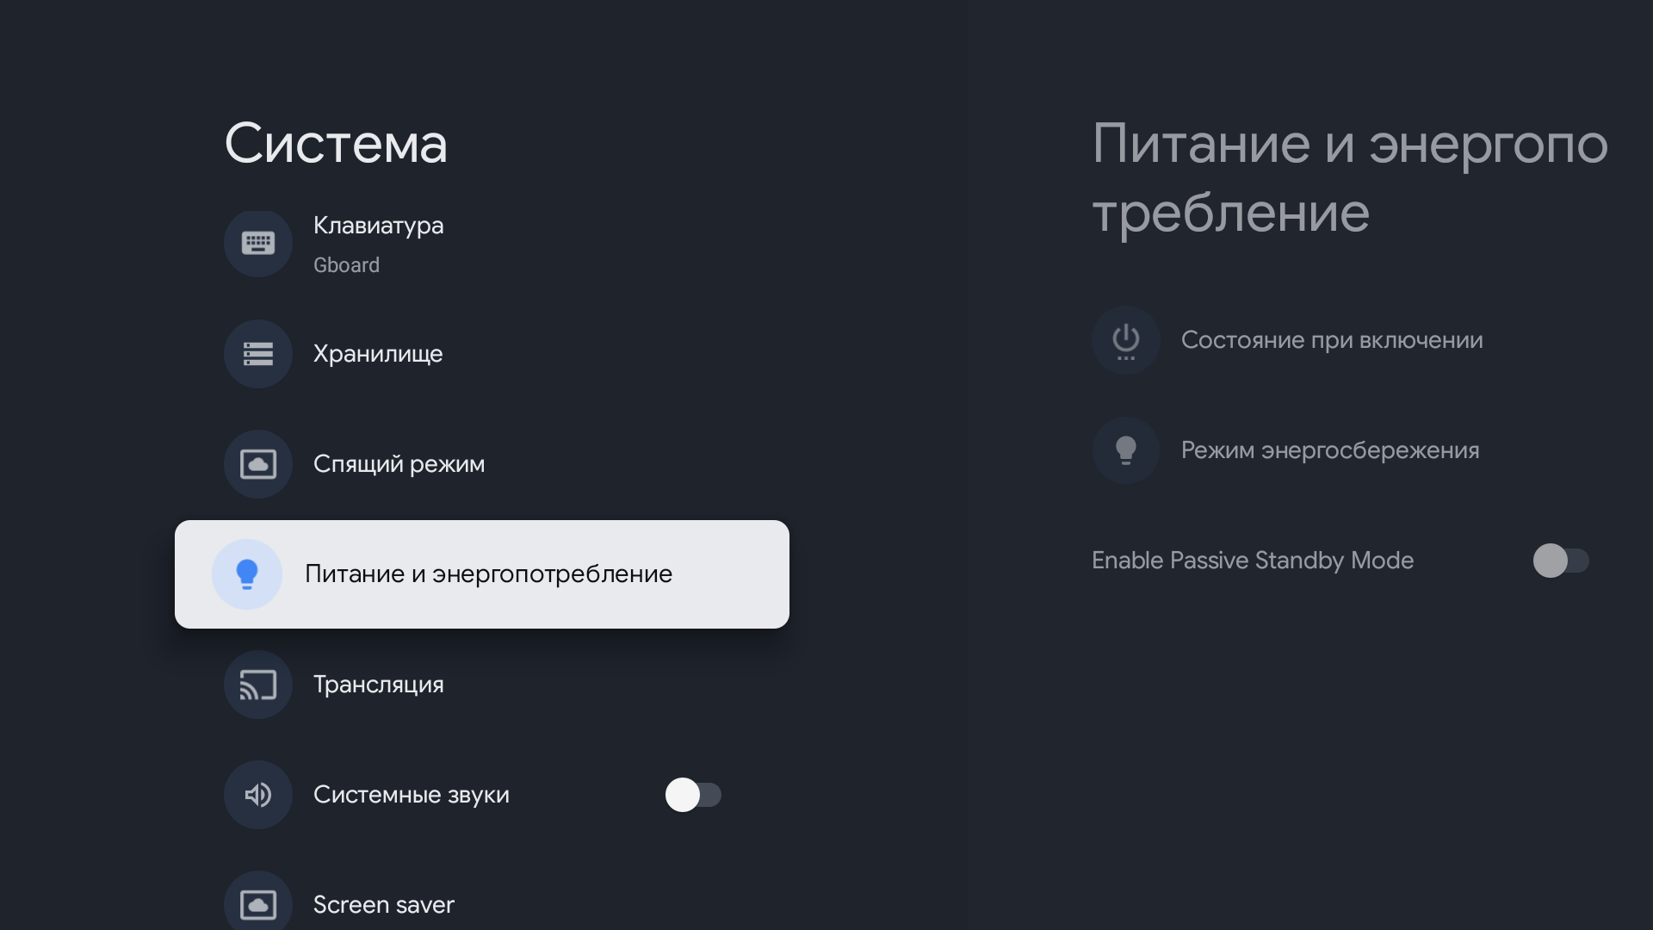Click the cast icon beside Трансляция
The height and width of the screenshot is (930, 1653).
[x=257, y=685]
